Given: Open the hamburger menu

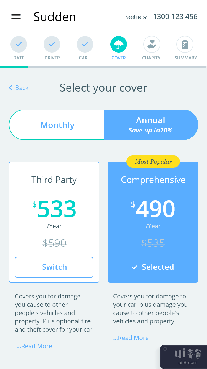Looking at the screenshot, I should tap(16, 17).
